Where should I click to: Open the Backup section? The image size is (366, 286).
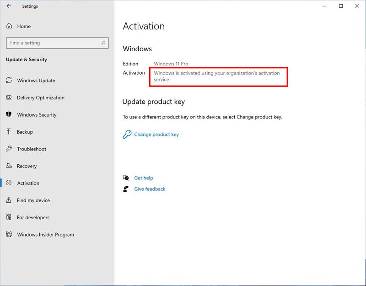[25, 132]
